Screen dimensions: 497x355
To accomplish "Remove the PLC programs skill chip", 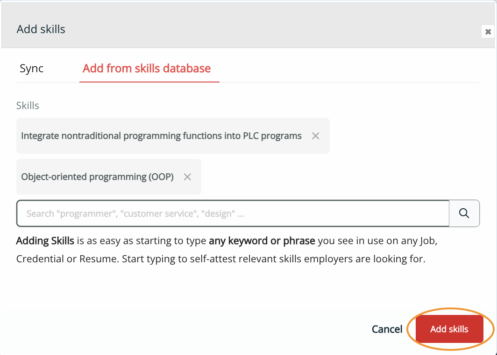I will (x=316, y=136).
